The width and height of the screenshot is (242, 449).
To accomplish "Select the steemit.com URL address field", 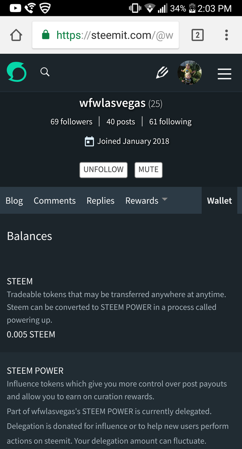I will [x=105, y=35].
